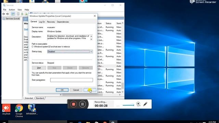Screen dimensions: 219x123
Task: Switch to the Extended view tab
Action: 29,98
